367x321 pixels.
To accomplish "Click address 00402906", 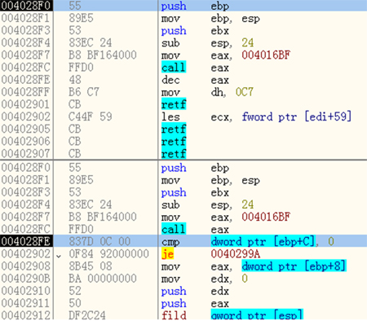I will 25,142.
